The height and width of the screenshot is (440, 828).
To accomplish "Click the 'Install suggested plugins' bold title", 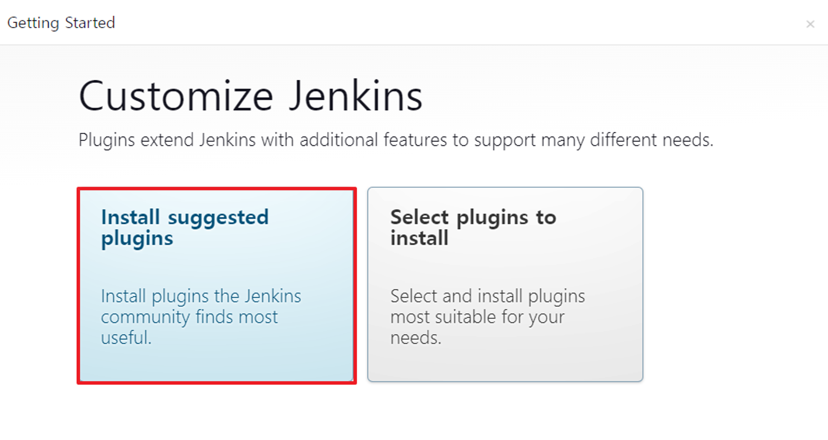I will 185,227.
